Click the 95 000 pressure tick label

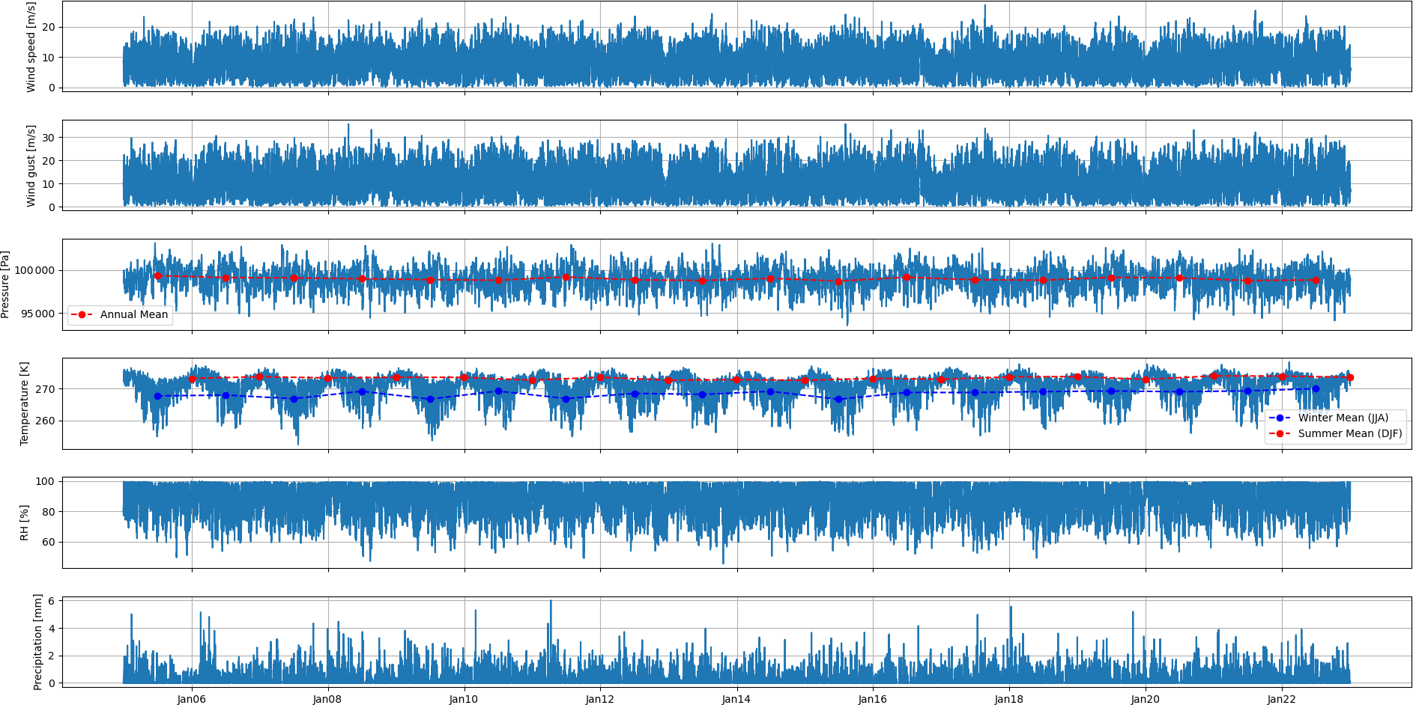37,314
